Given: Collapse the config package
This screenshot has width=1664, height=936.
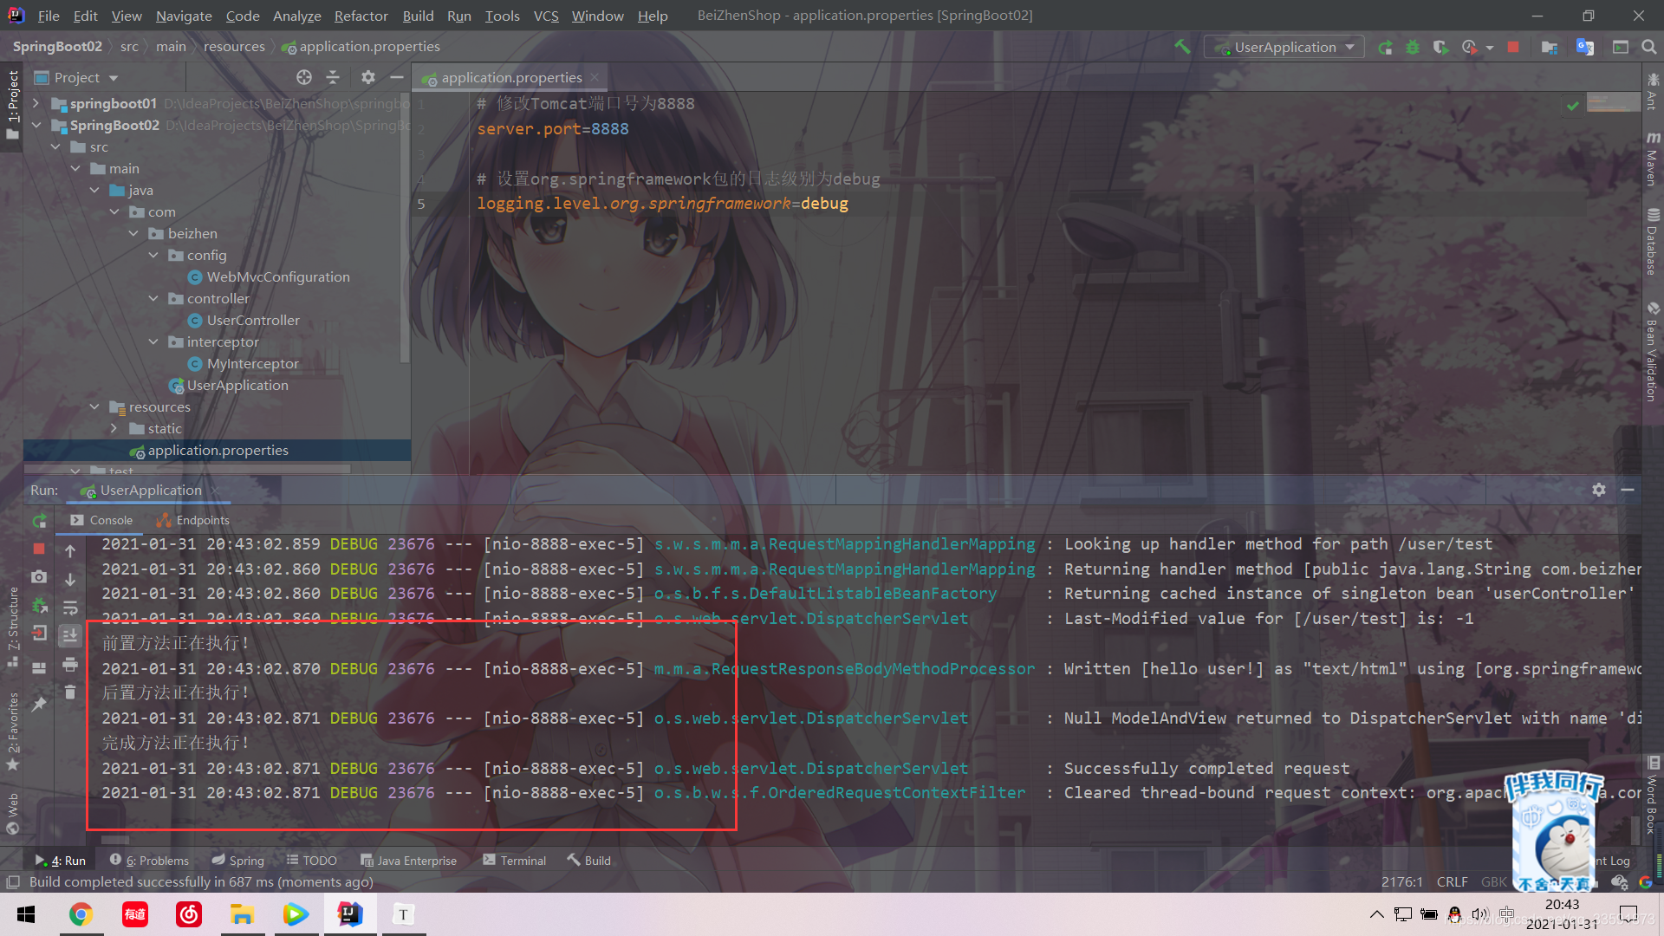Looking at the screenshot, I should click(x=153, y=255).
